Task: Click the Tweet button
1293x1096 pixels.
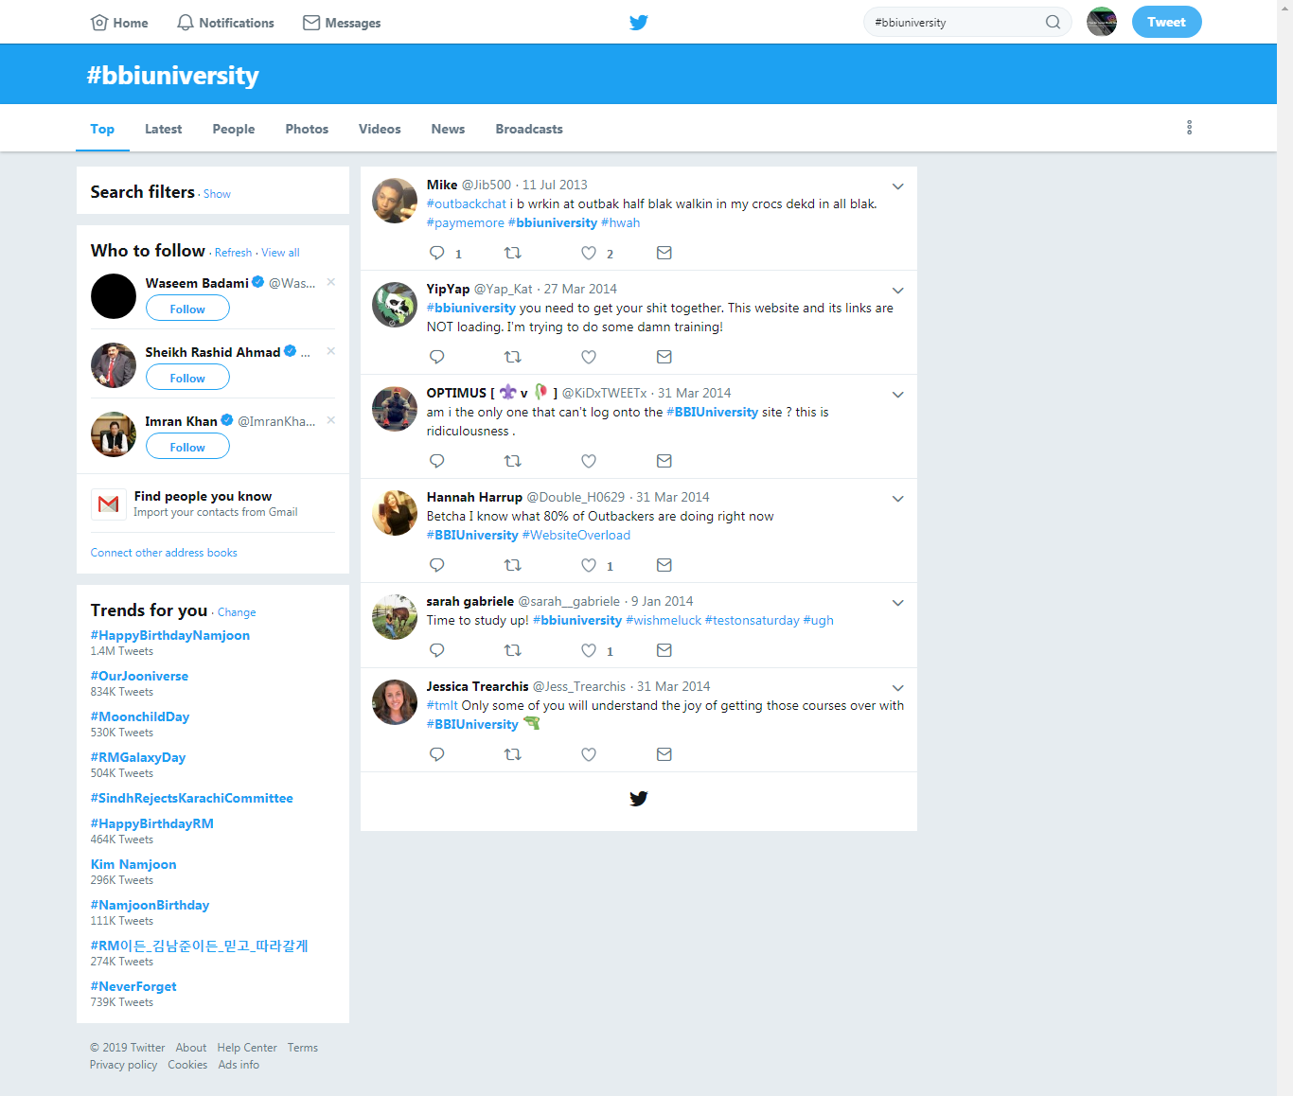Action: click(x=1167, y=22)
